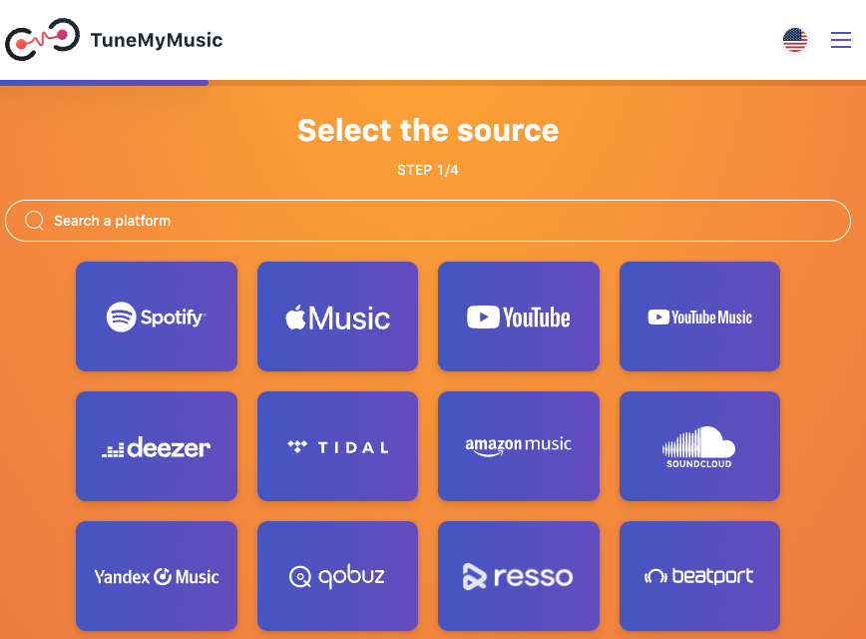Select Spotify as the source platform
This screenshot has height=639, width=866.
click(x=157, y=317)
